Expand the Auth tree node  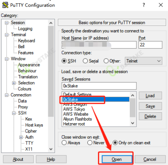tap(21, 137)
